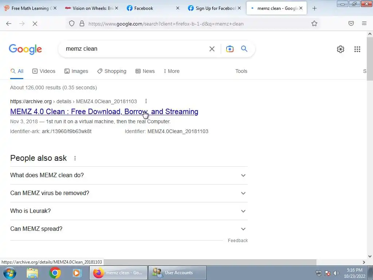Image resolution: width=373 pixels, height=280 pixels.
Task: Open People also ask options menu
Action: click(x=75, y=158)
